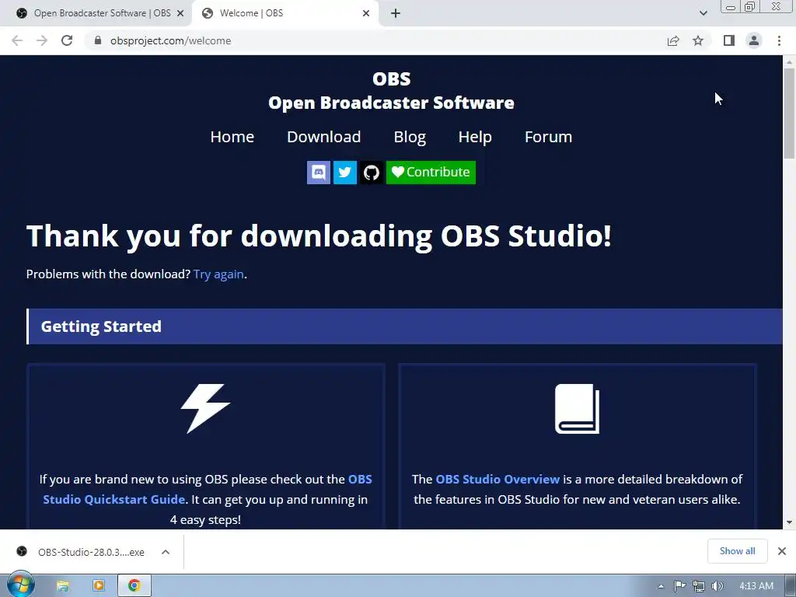Toggle the browser side panel

coord(729,40)
